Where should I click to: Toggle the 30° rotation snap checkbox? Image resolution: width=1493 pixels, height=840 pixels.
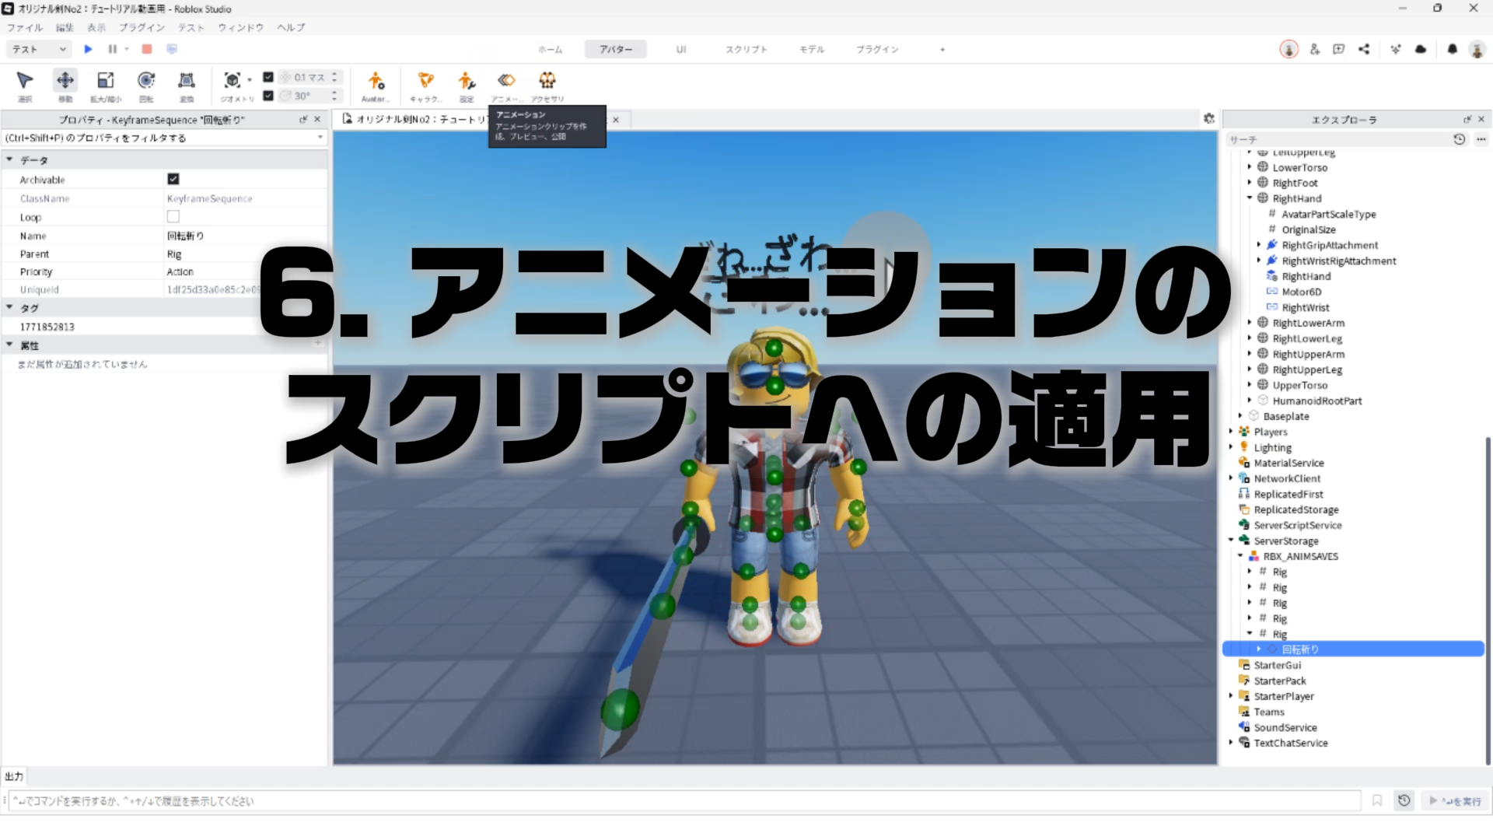268,96
